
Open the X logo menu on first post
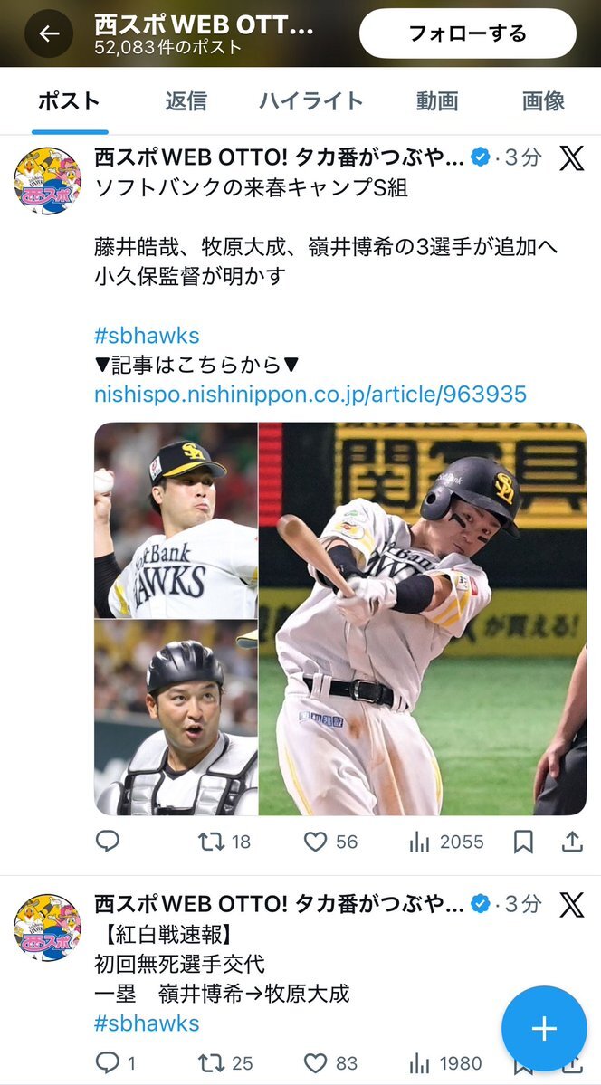point(571,158)
